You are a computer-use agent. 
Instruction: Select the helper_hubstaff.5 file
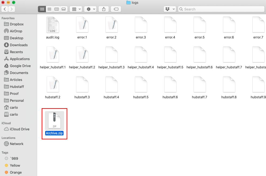[x=170, y=58]
